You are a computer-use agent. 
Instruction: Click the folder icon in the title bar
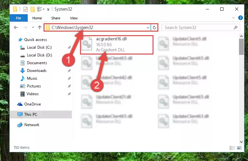[15, 9]
